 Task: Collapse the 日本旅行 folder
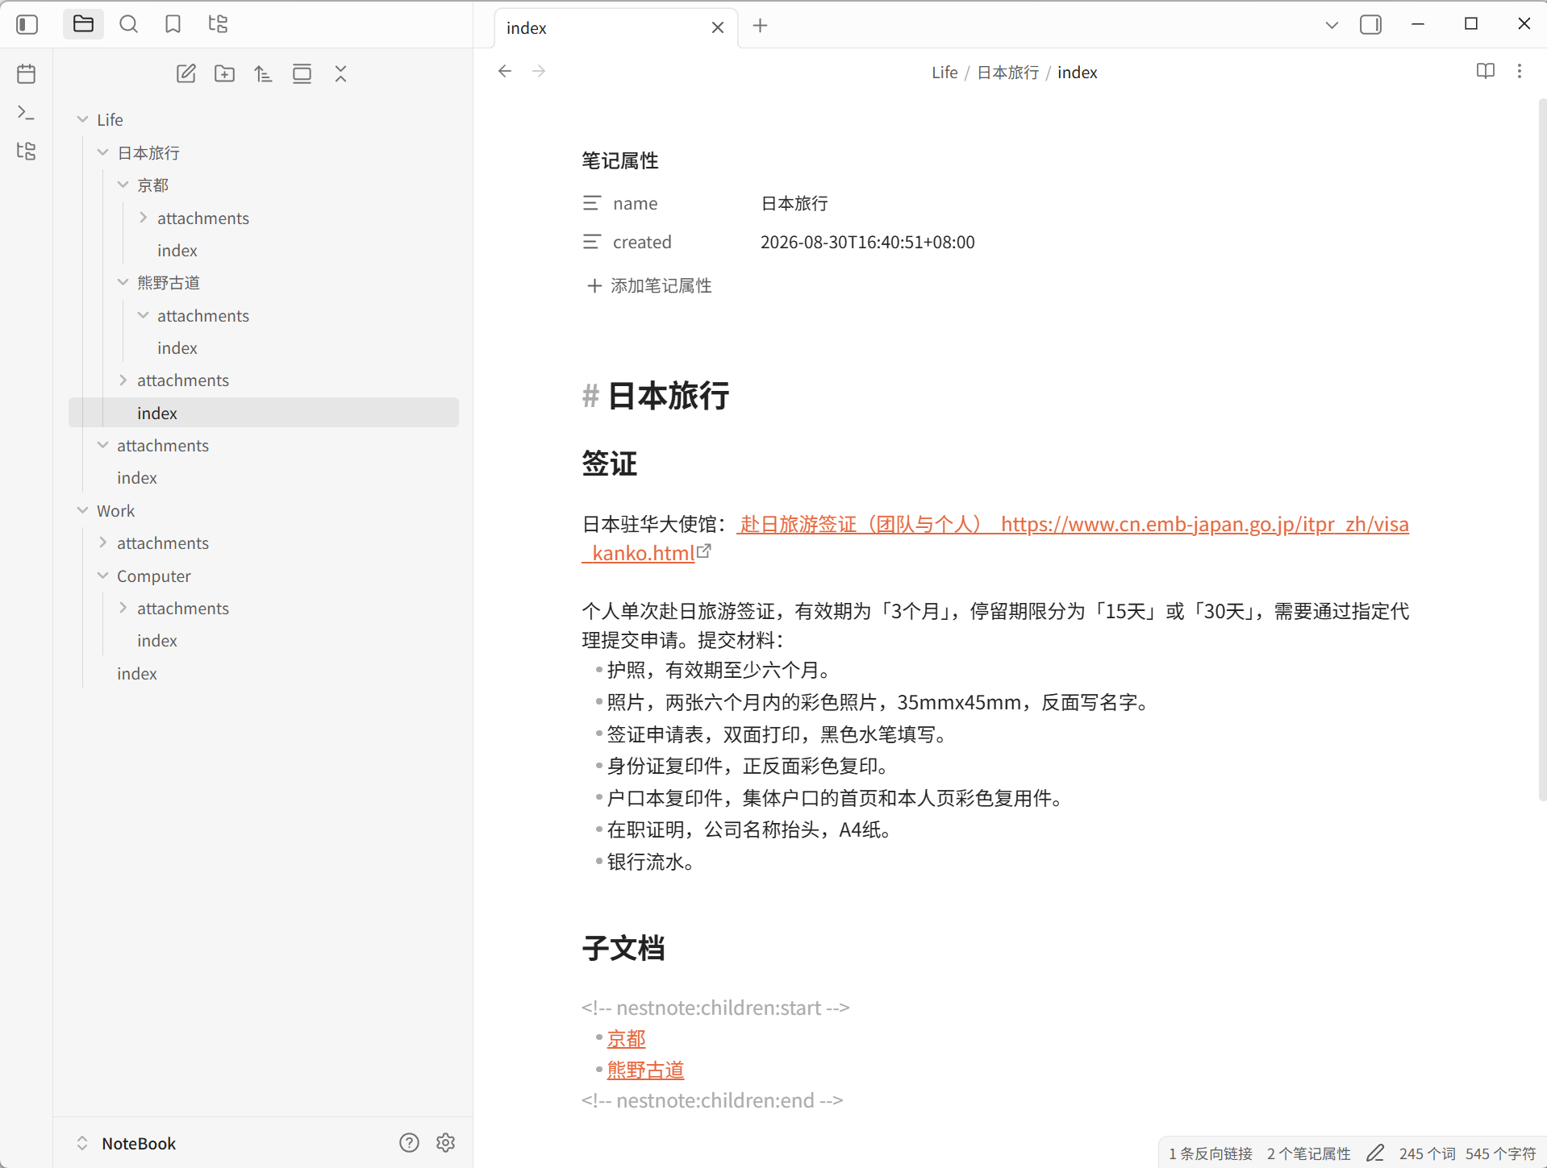pyautogui.click(x=103, y=152)
